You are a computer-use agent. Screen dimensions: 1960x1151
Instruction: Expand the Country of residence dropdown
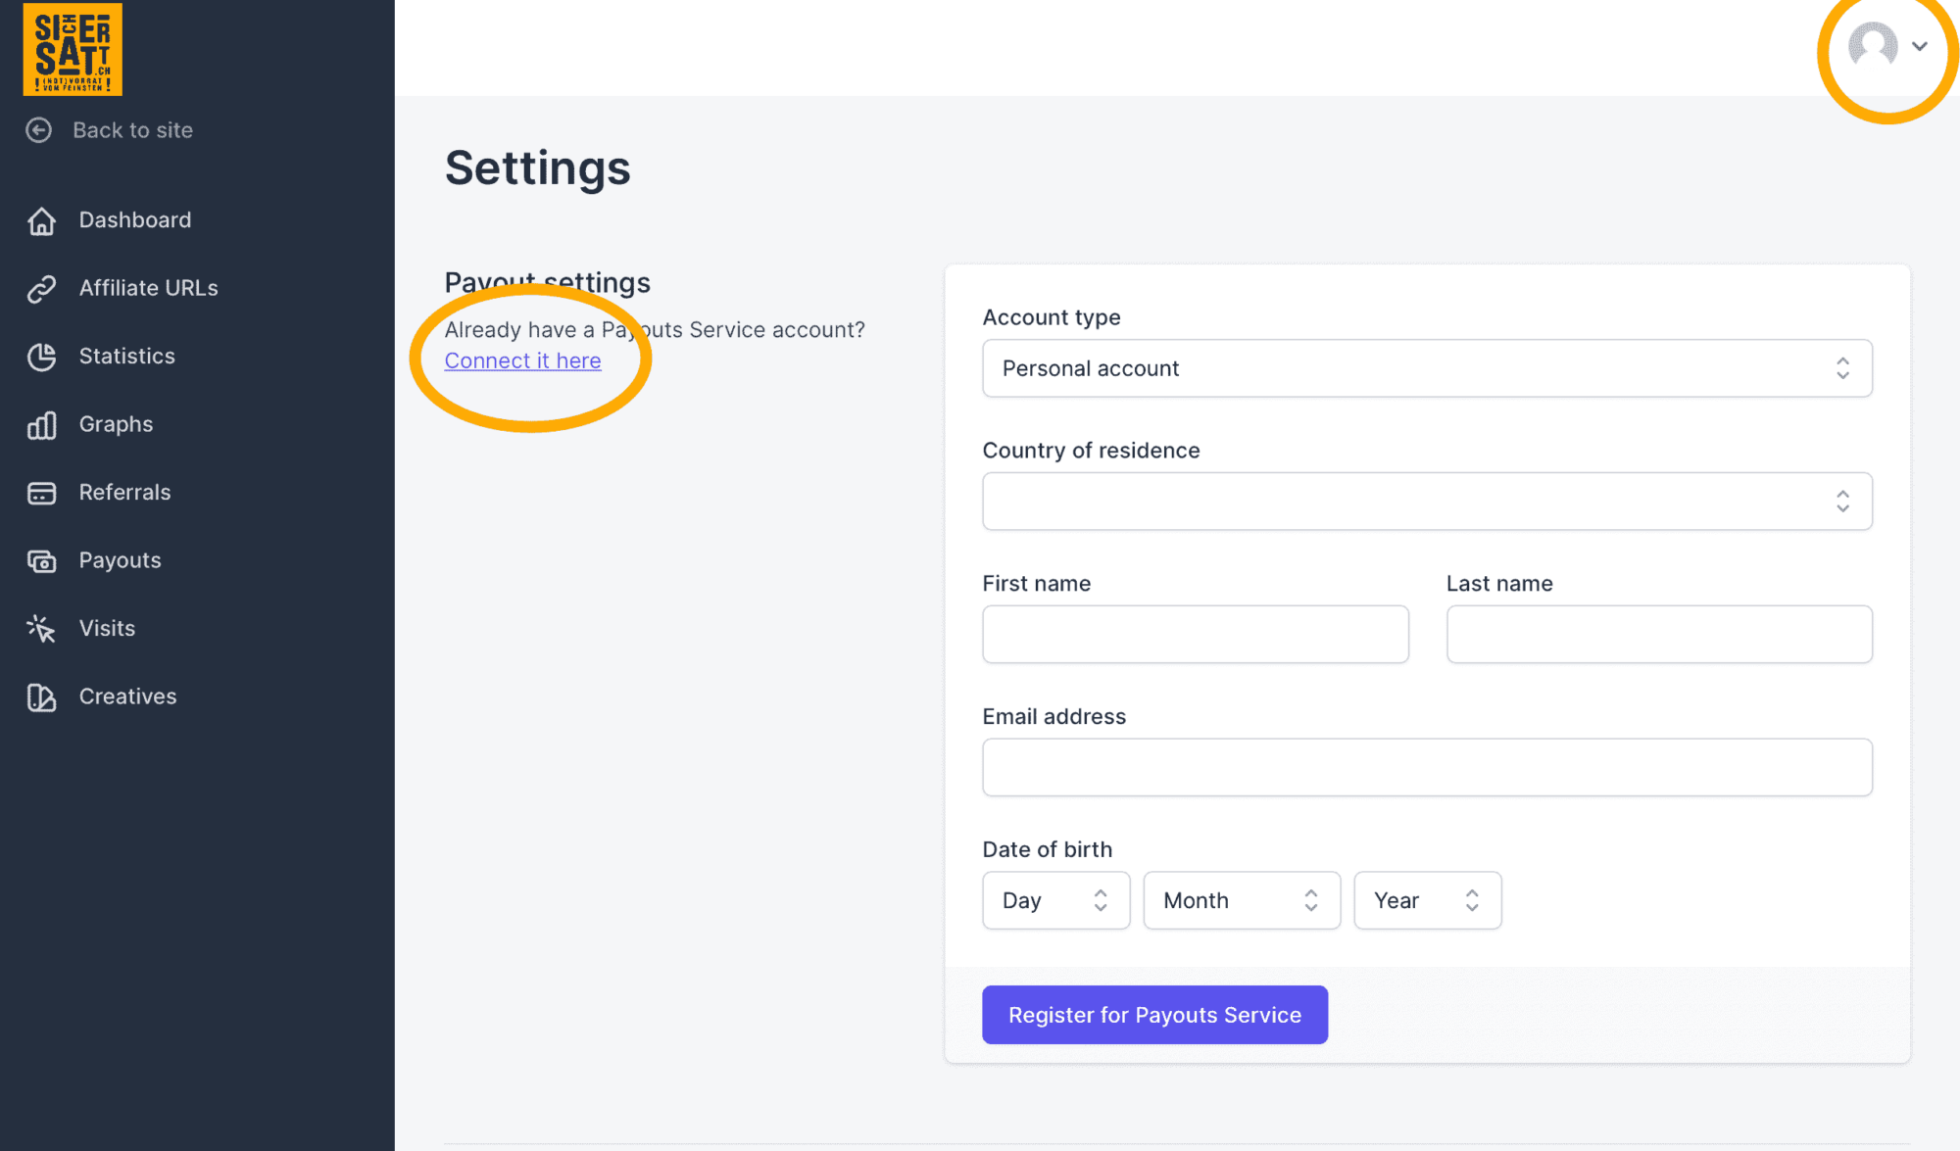point(1427,502)
